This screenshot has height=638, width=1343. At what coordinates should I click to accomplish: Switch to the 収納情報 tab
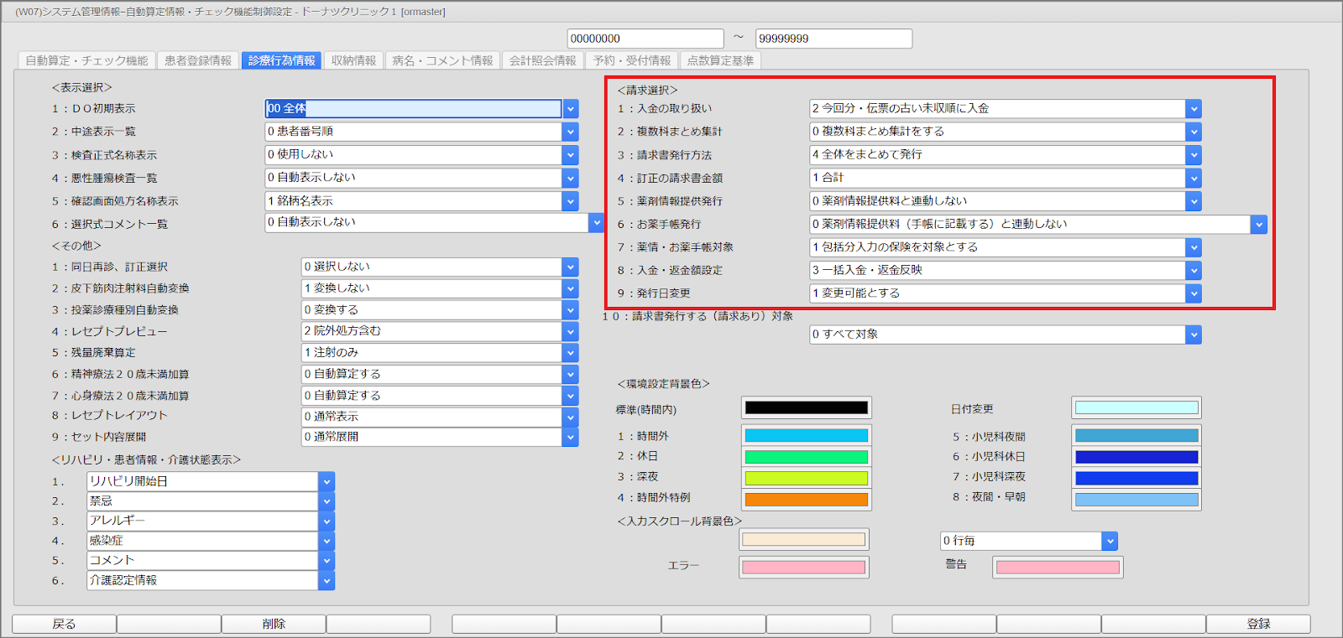[x=353, y=60]
